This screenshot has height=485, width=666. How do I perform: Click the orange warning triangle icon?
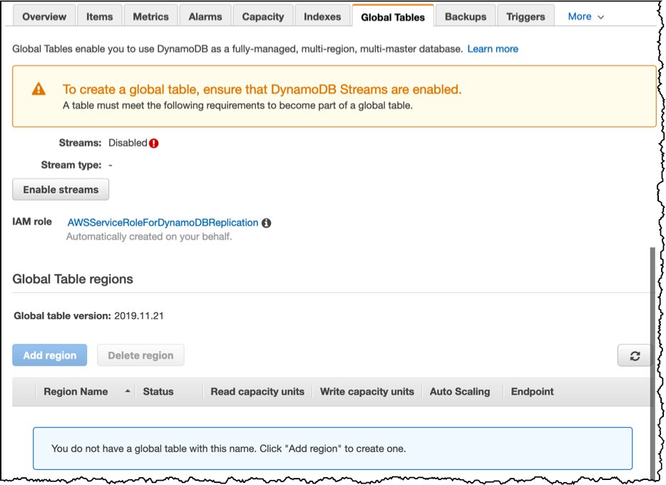click(39, 89)
